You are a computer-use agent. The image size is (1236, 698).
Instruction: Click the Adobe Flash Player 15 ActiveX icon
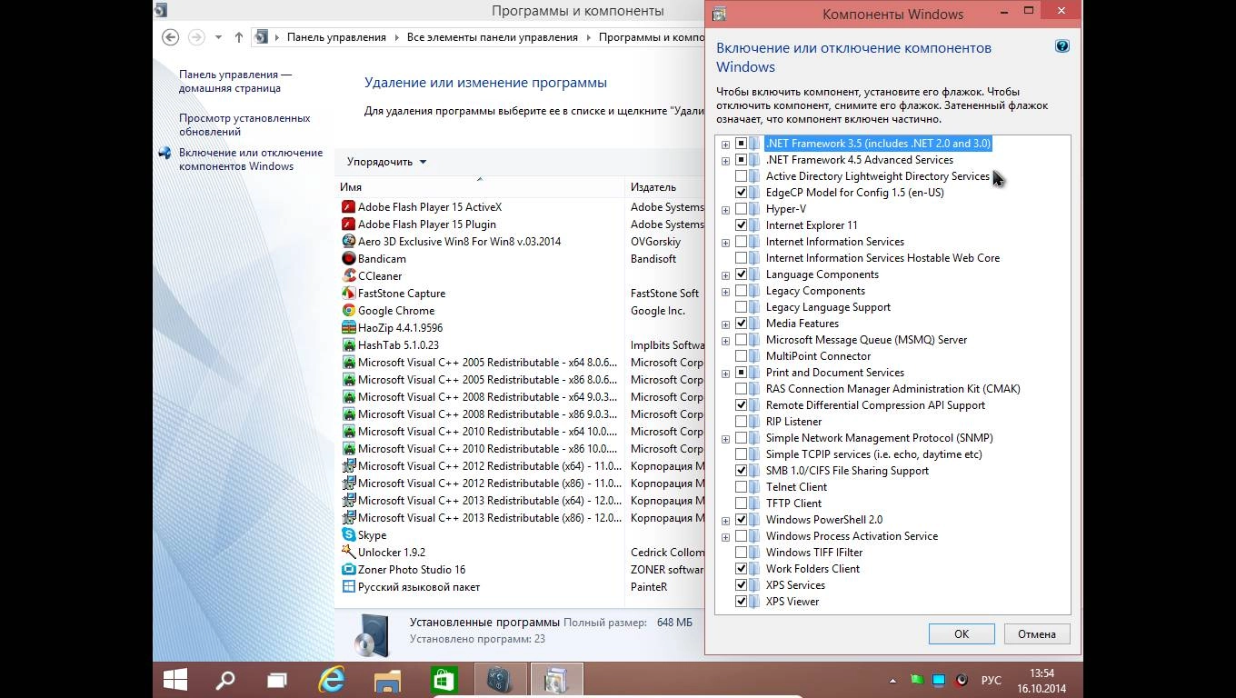click(348, 207)
